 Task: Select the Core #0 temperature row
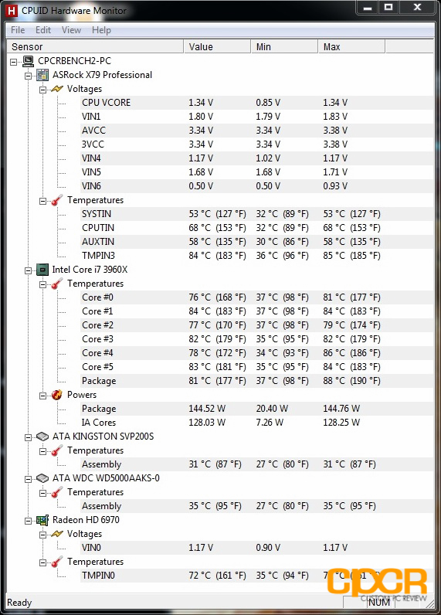[x=257, y=297]
